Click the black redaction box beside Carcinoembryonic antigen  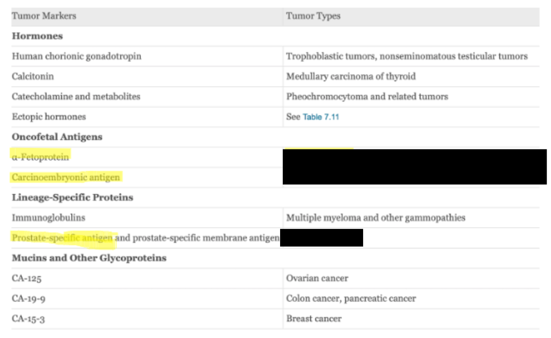pyautogui.click(x=415, y=167)
